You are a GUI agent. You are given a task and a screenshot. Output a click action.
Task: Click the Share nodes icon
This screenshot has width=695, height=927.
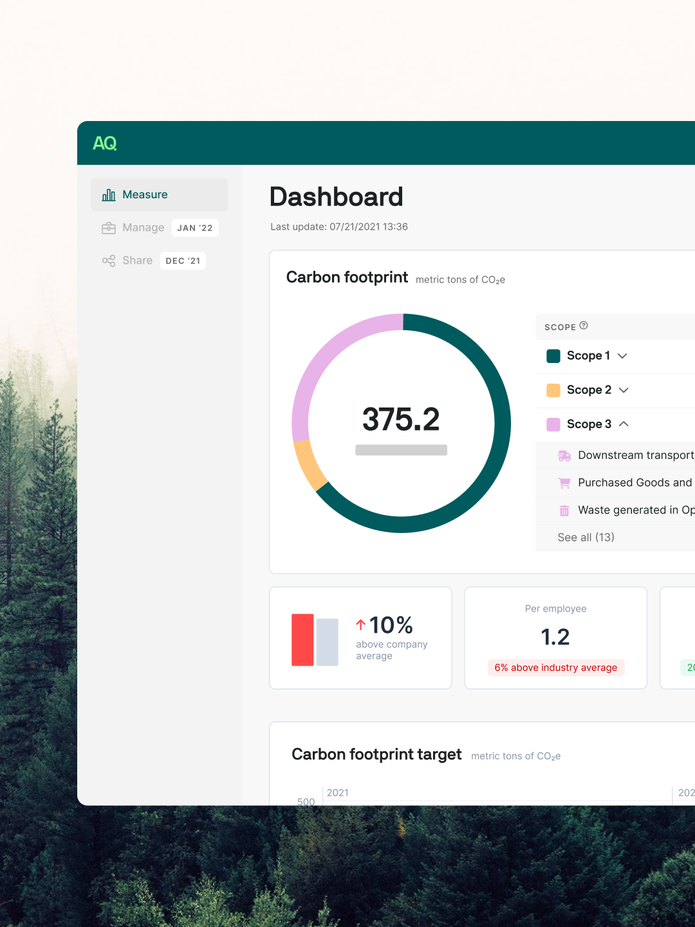click(109, 261)
